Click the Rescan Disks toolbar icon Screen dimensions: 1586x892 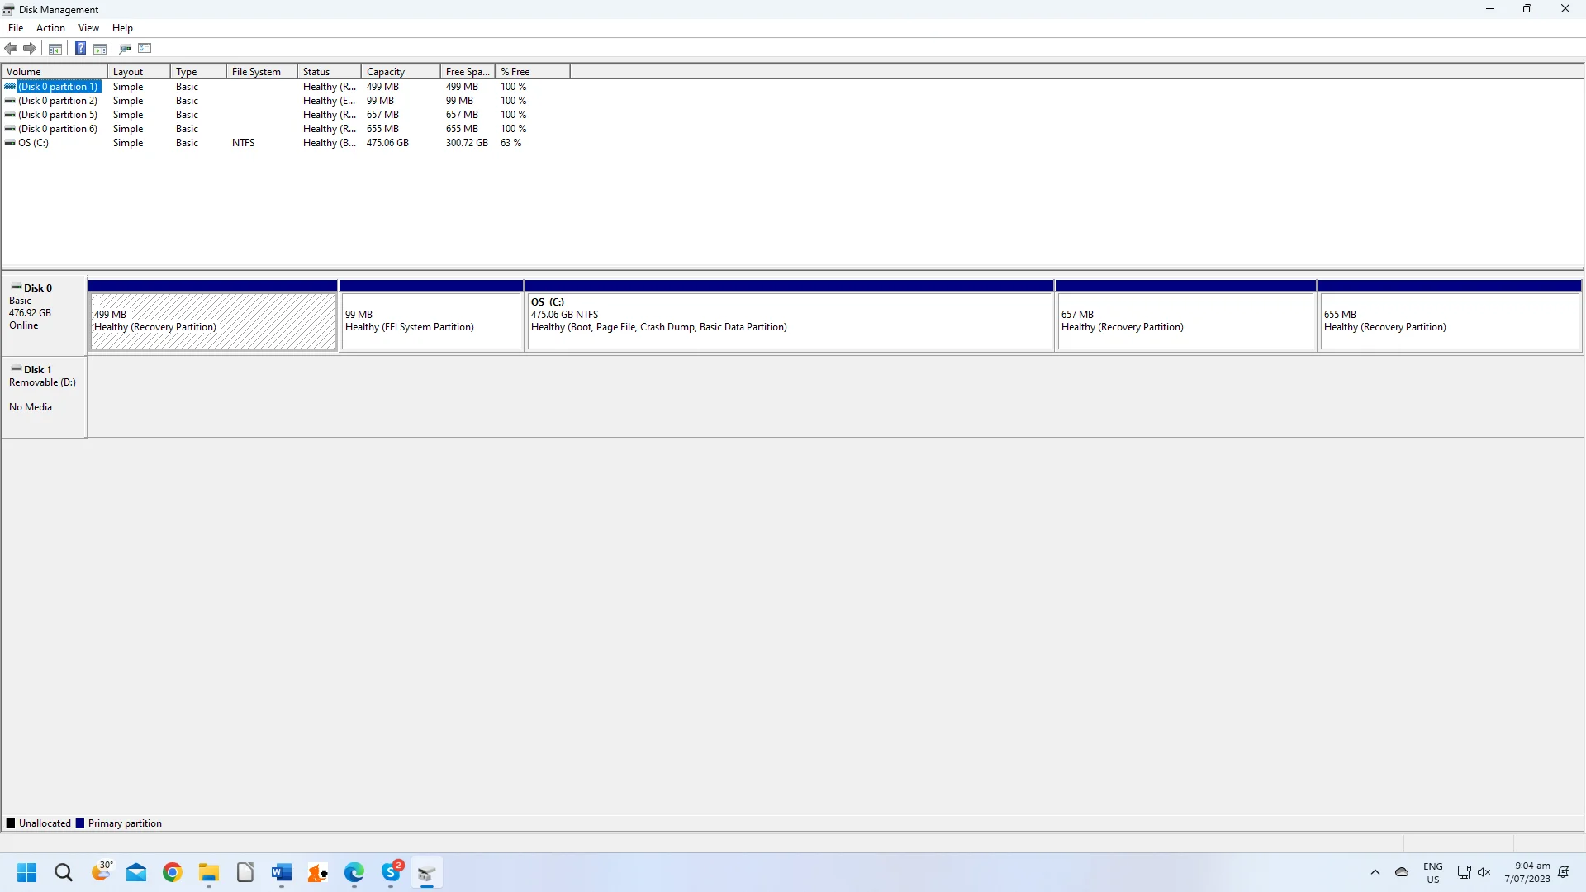[x=126, y=49]
